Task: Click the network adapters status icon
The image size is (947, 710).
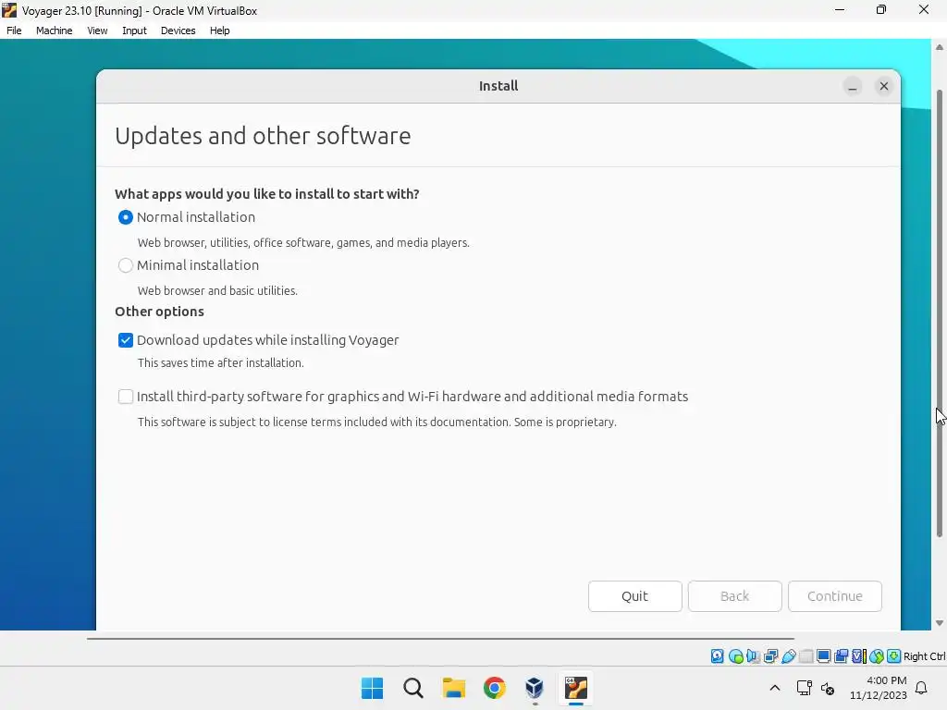Action: (x=770, y=656)
